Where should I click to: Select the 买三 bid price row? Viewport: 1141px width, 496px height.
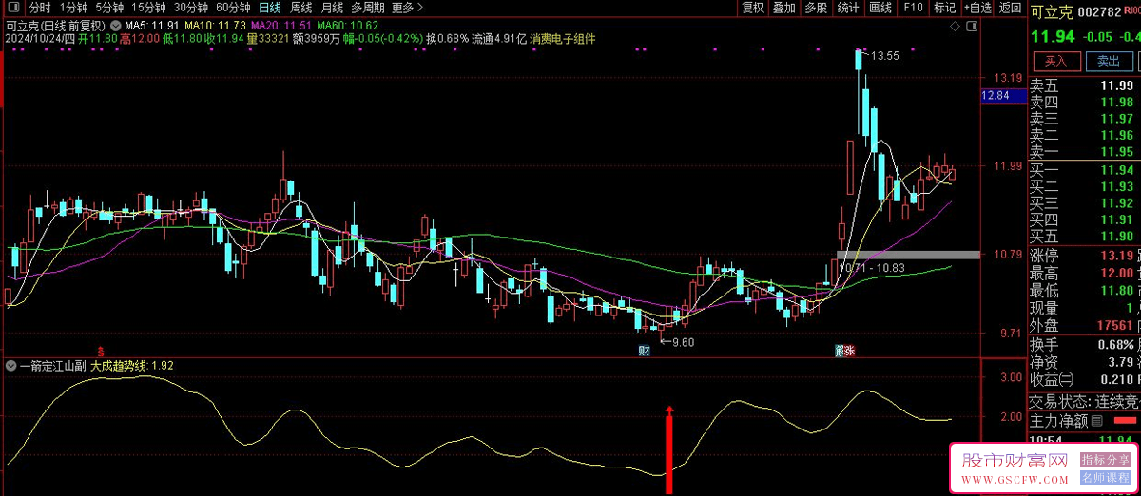(1084, 203)
